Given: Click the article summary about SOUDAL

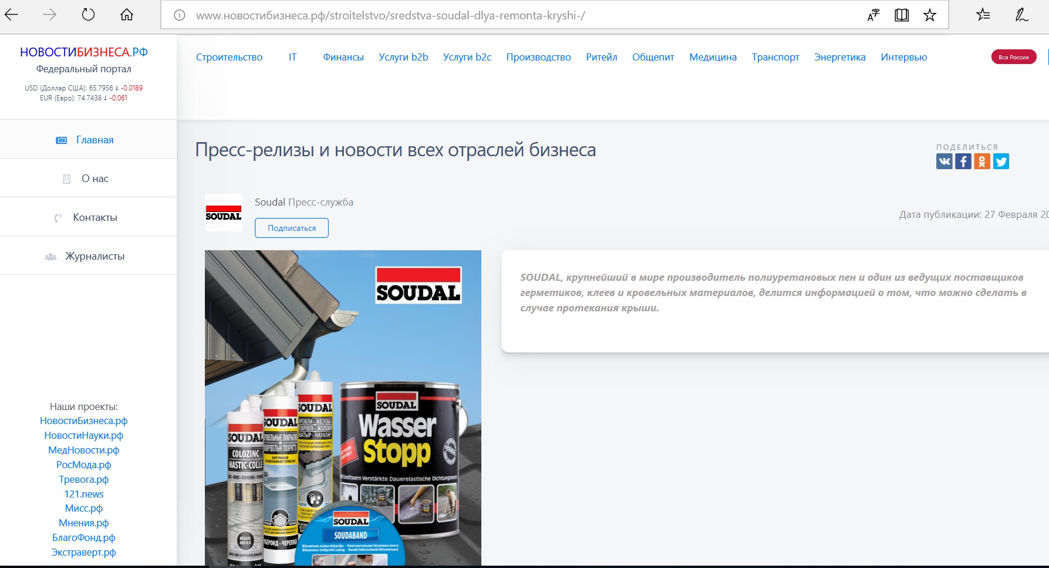Looking at the screenshot, I should click(774, 293).
